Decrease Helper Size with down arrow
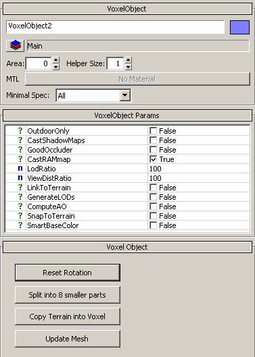The width and height of the screenshot is (255, 357). click(129, 67)
